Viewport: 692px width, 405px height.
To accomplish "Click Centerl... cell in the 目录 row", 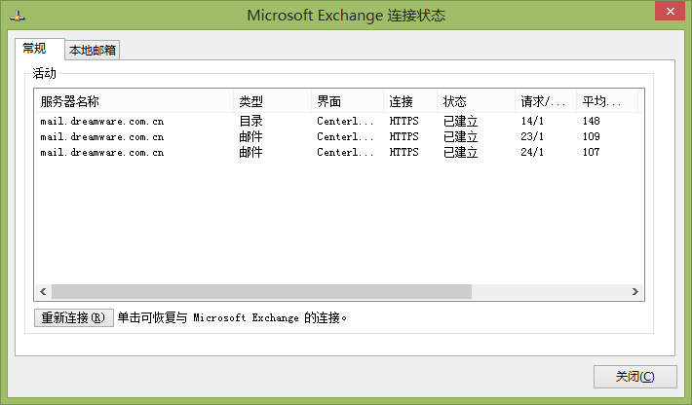I will [345, 121].
